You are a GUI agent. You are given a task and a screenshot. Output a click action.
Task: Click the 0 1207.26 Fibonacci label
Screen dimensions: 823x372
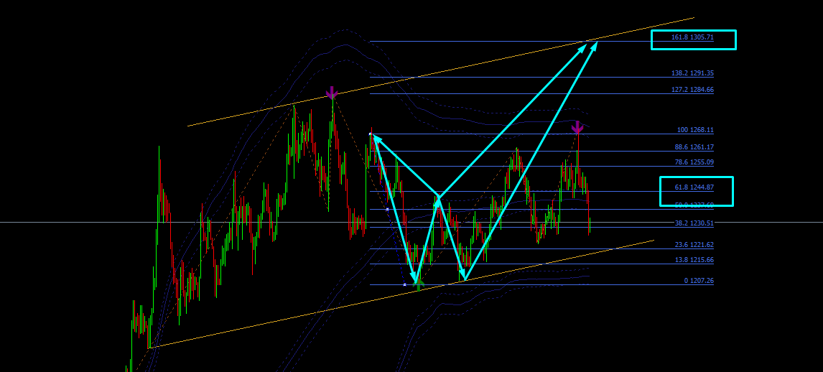coord(699,281)
